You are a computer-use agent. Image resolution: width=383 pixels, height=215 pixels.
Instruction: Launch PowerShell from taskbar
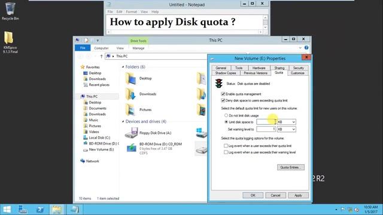(40, 210)
